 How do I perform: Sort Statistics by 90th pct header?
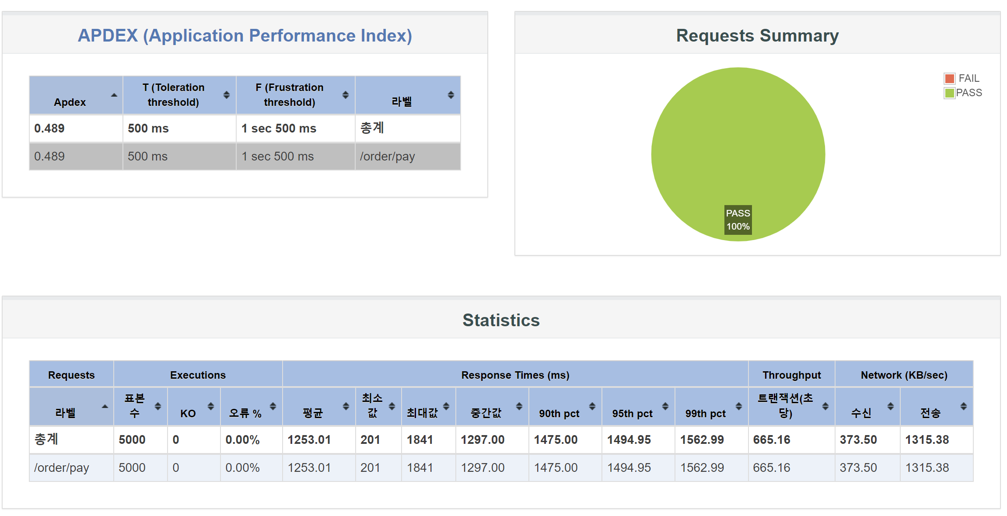click(x=559, y=413)
